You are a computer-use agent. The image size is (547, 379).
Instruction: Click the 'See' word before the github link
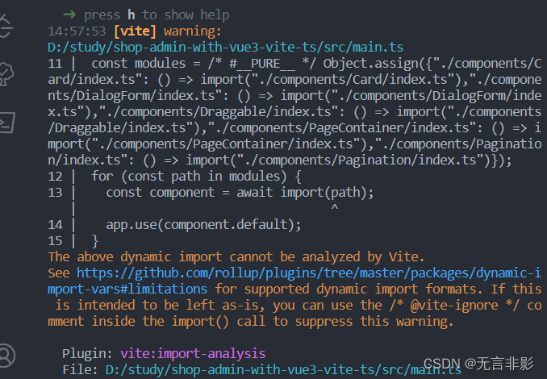click(59, 273)
